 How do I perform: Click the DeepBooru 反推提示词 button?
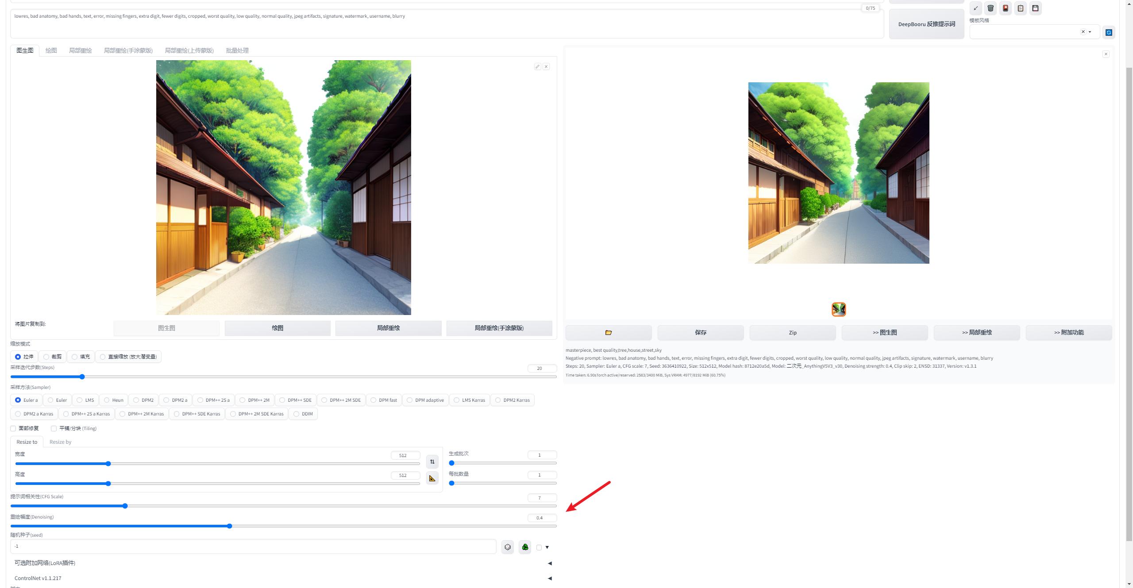click(x=926, y=24)
